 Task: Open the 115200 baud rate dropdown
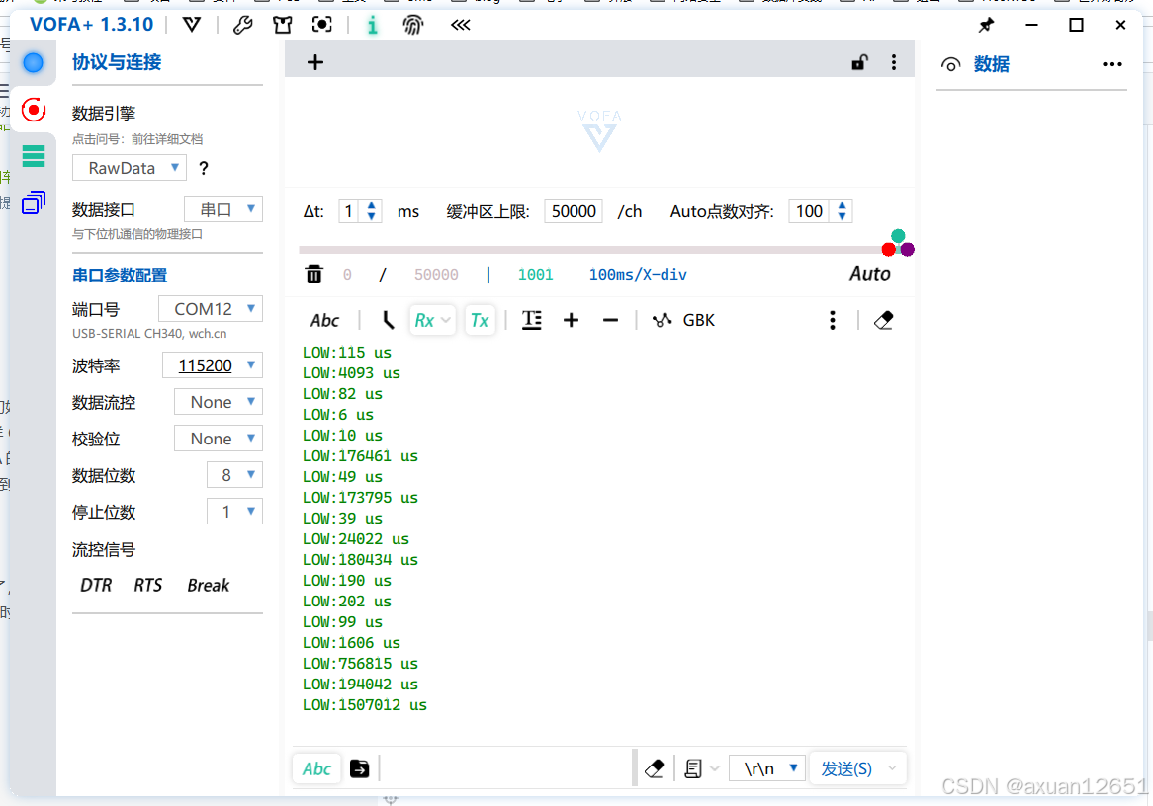(213, 365)
